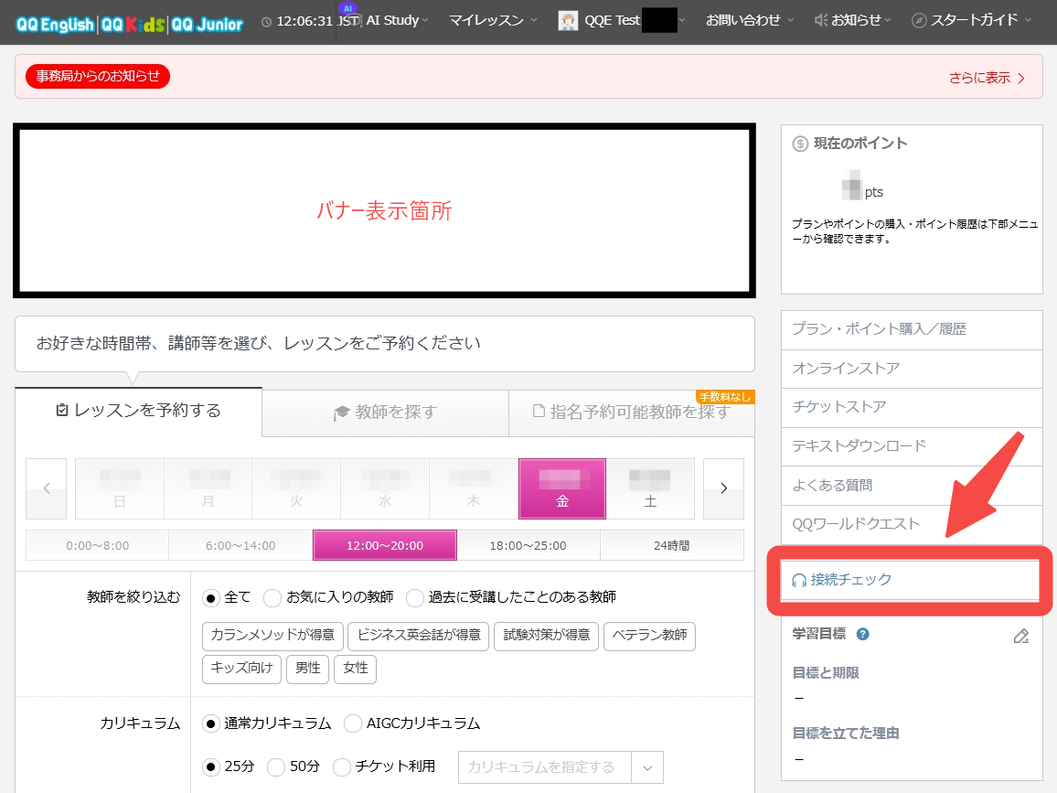Select the 月 (Monday) date cell

(x=208, y=488)
